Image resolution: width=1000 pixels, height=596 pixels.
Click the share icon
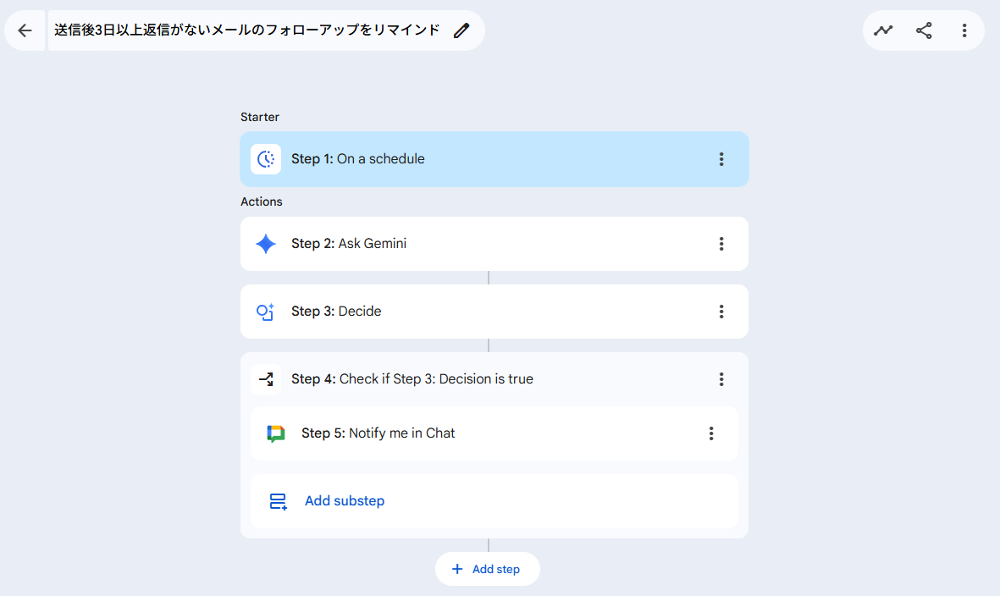924,30
